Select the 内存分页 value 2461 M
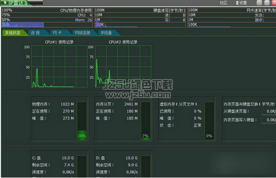Screen dimensions: 276x178 pyautogui.click(x=131, y=104)
